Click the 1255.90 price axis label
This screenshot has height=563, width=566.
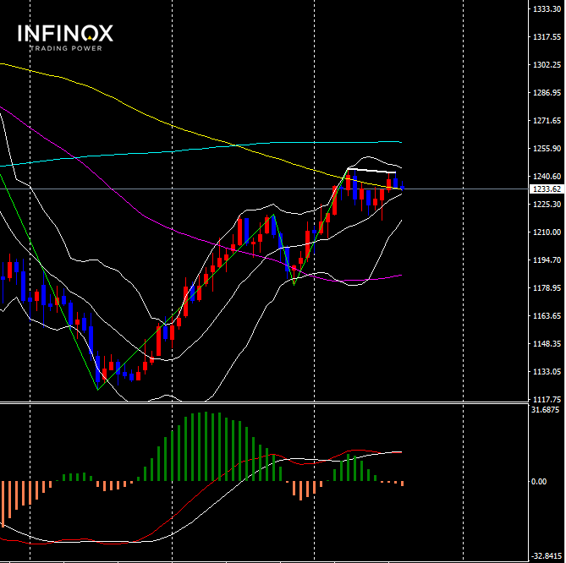click(x=547, y=148)
